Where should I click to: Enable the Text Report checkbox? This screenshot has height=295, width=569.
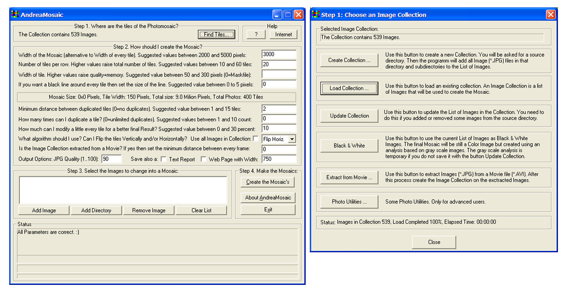164,159
